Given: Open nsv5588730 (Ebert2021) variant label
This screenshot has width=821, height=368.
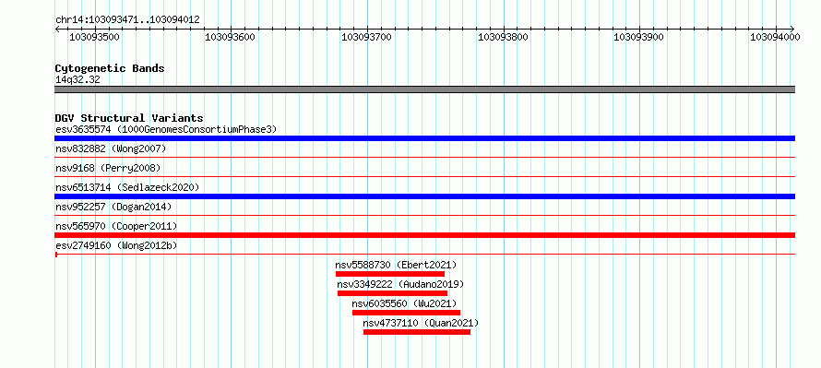Looking at the screenshot, I should coord(397,265).
